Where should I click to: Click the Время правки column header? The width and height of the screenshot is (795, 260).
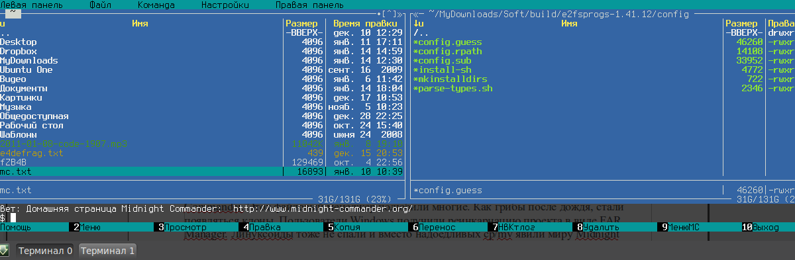coord(366,23)
